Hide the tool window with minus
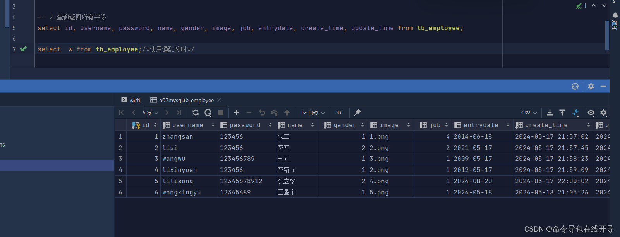This screenshot has width=620, height=237. (603, 86)
